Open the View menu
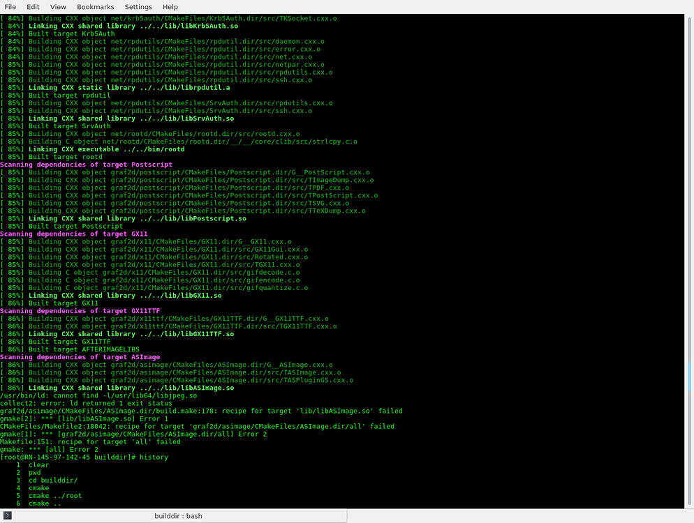The width and height of the screenshot is (694, 523). pyautogui.click(x=58, y=7)
